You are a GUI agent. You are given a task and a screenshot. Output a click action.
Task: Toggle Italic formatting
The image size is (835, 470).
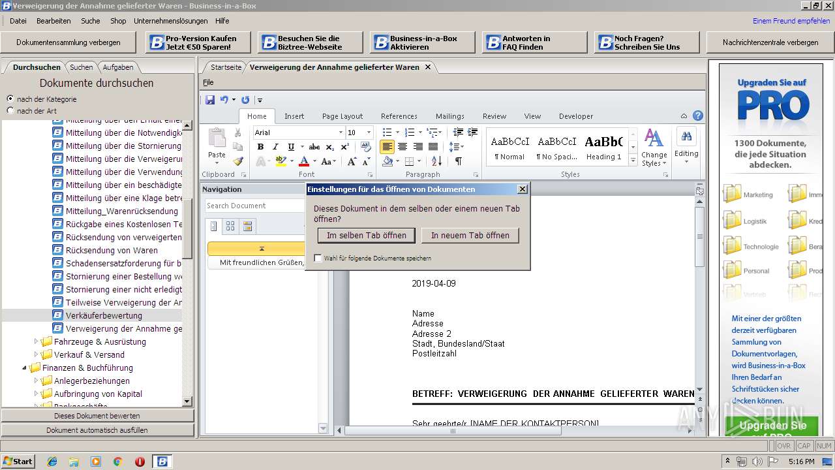pos(275,147)
